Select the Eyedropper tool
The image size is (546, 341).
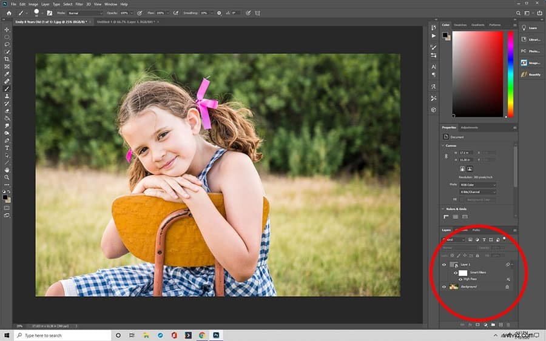[7, 74]
